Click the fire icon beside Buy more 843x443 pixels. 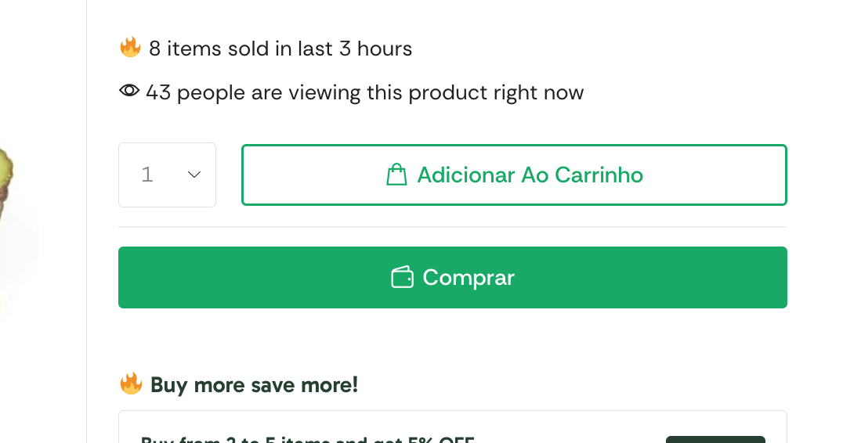pyautogui.click(x=131, y=384)
